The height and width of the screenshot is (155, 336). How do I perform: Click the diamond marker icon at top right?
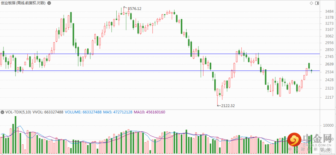(x=311, y=3)
